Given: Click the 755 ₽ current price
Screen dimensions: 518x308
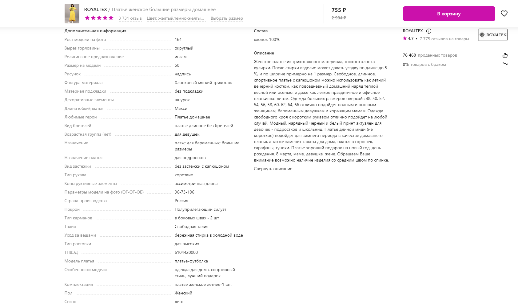Looking at the screenshot, I should [339, 10].
